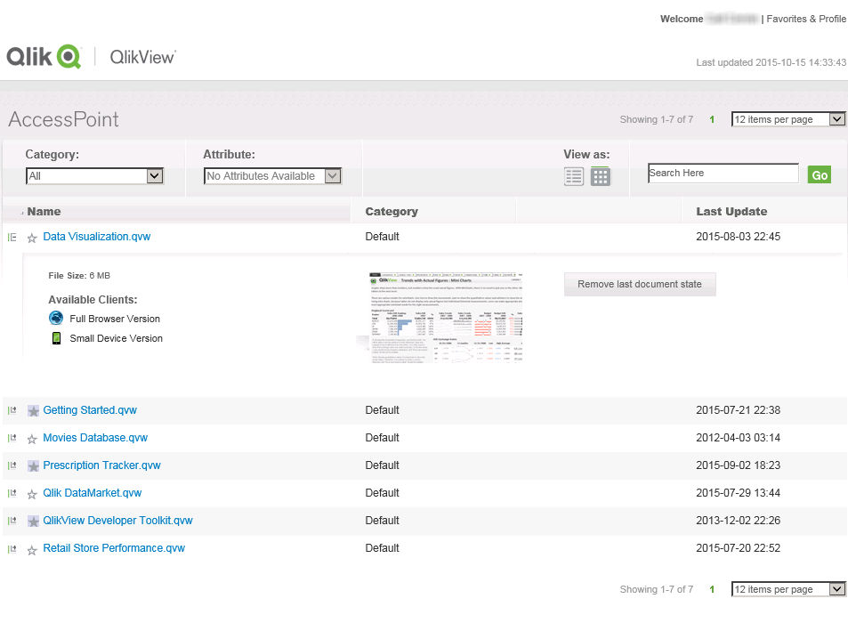
Task: Sort by Last Update column header
Action: 731,212
